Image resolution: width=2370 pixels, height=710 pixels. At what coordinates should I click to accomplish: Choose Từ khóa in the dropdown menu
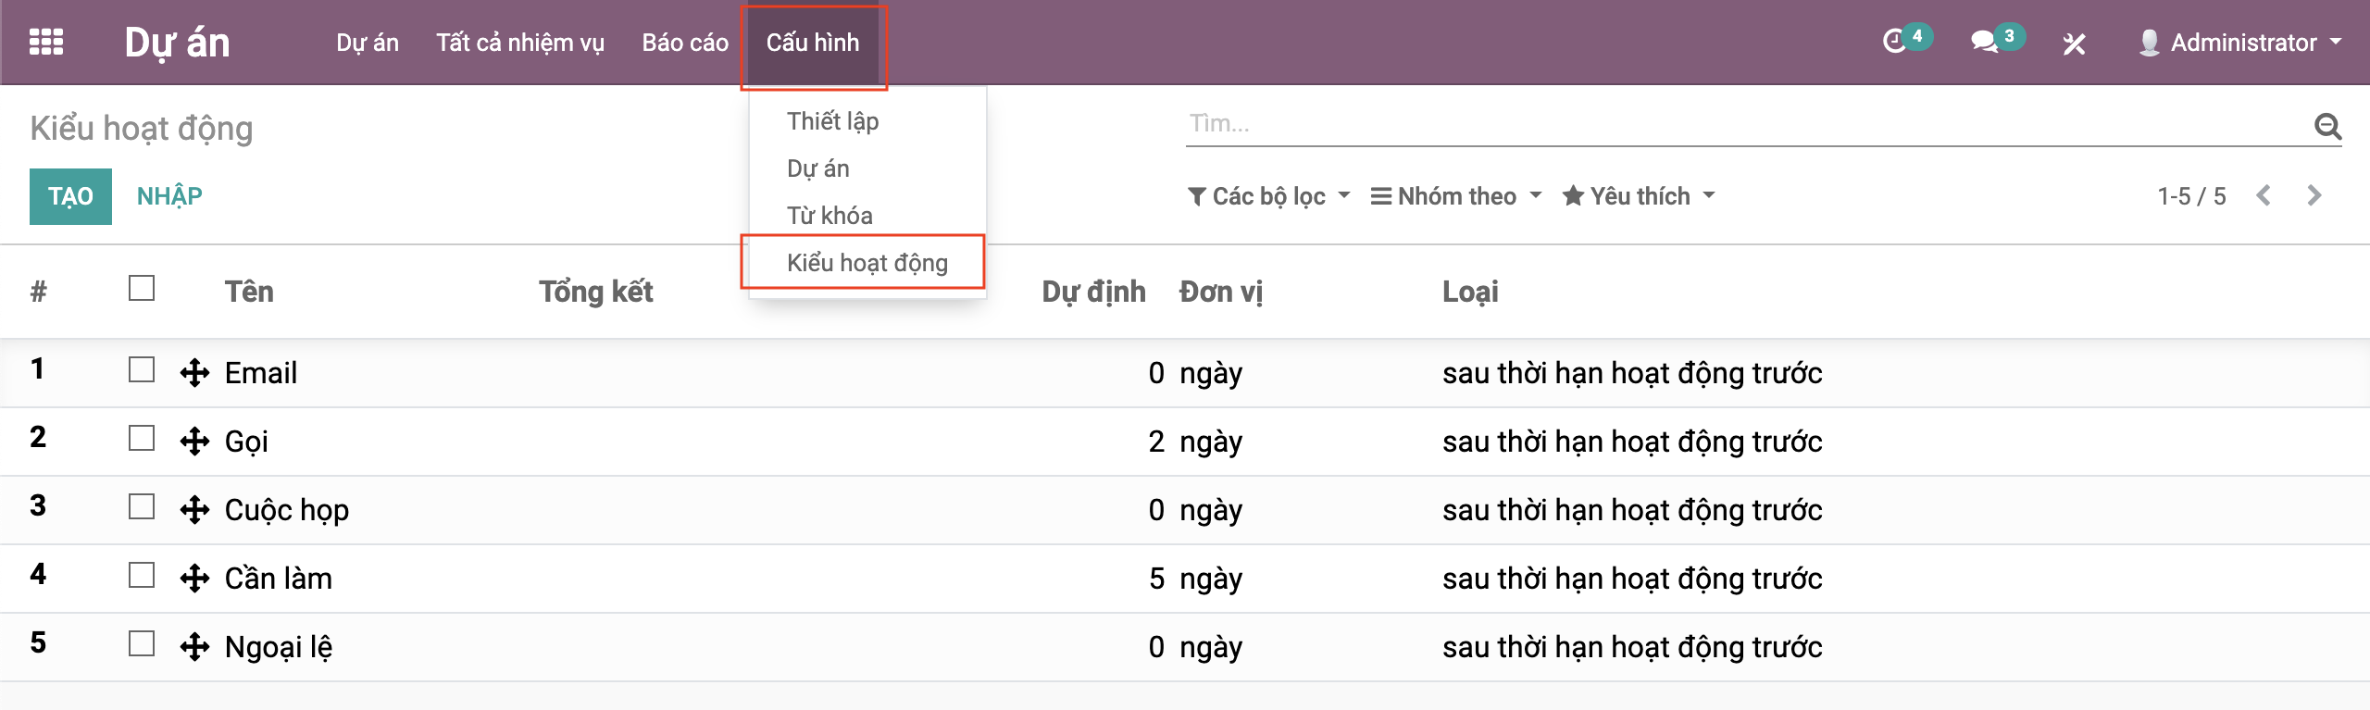click(829, 216)
